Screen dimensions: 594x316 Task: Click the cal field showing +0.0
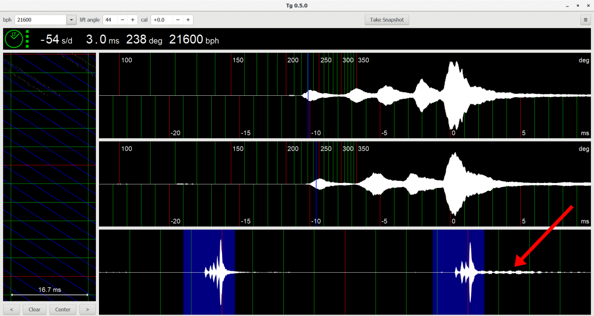[161, 20]
